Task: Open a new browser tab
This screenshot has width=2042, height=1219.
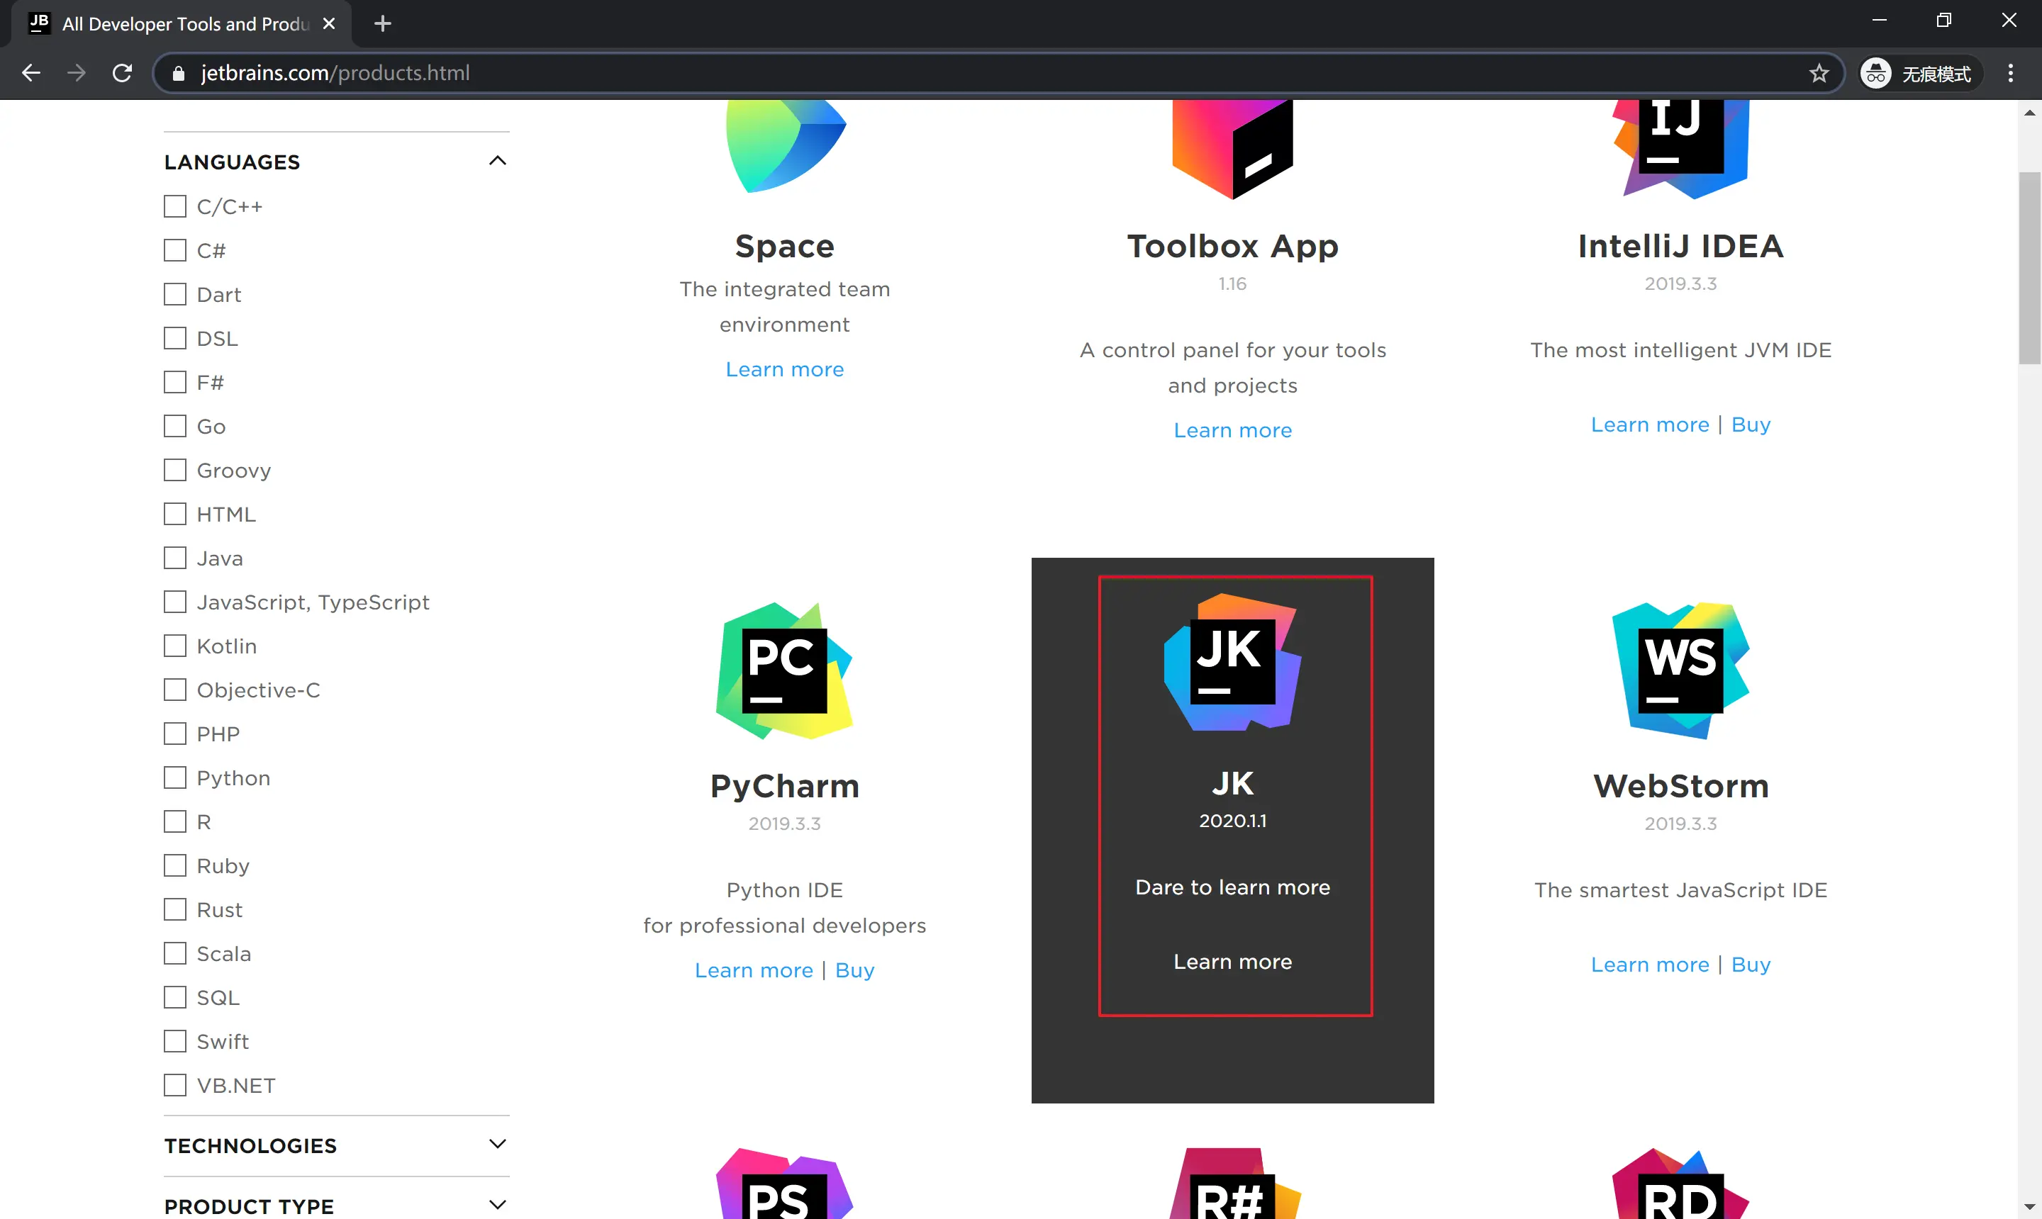Action: pyautogui.click(x=382, y=24)
